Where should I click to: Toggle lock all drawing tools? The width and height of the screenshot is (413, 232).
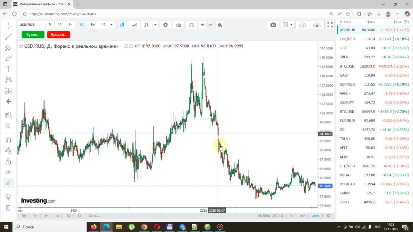(x=8, y=161)
